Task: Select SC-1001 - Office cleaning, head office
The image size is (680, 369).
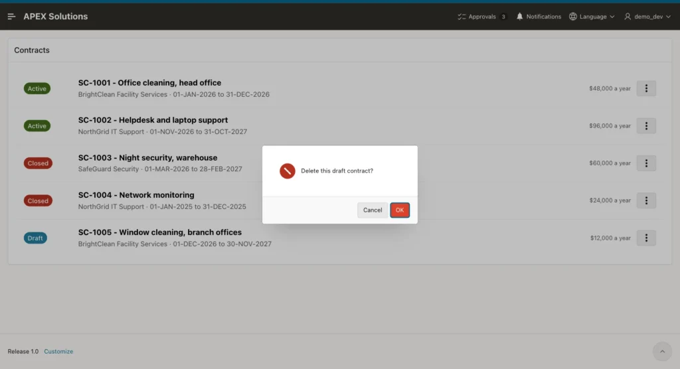Action: coord(149,82)
